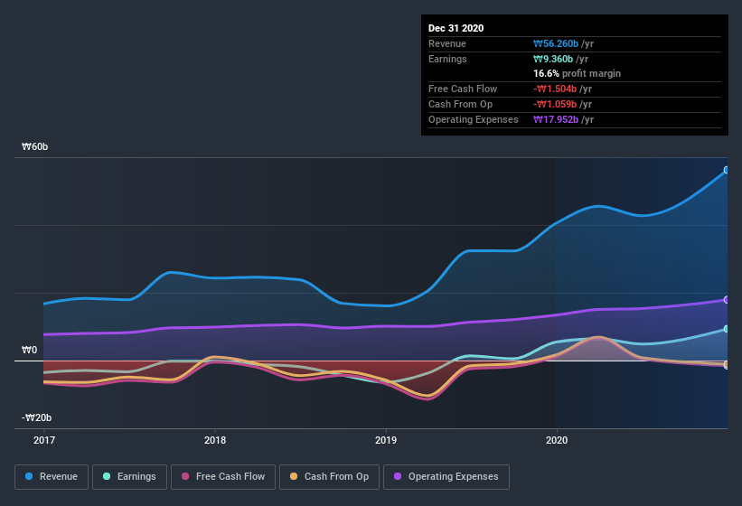Screen dimensions: 742x506
Task: Click the 2017 x-axis label
Action: (x=44, y=440)
